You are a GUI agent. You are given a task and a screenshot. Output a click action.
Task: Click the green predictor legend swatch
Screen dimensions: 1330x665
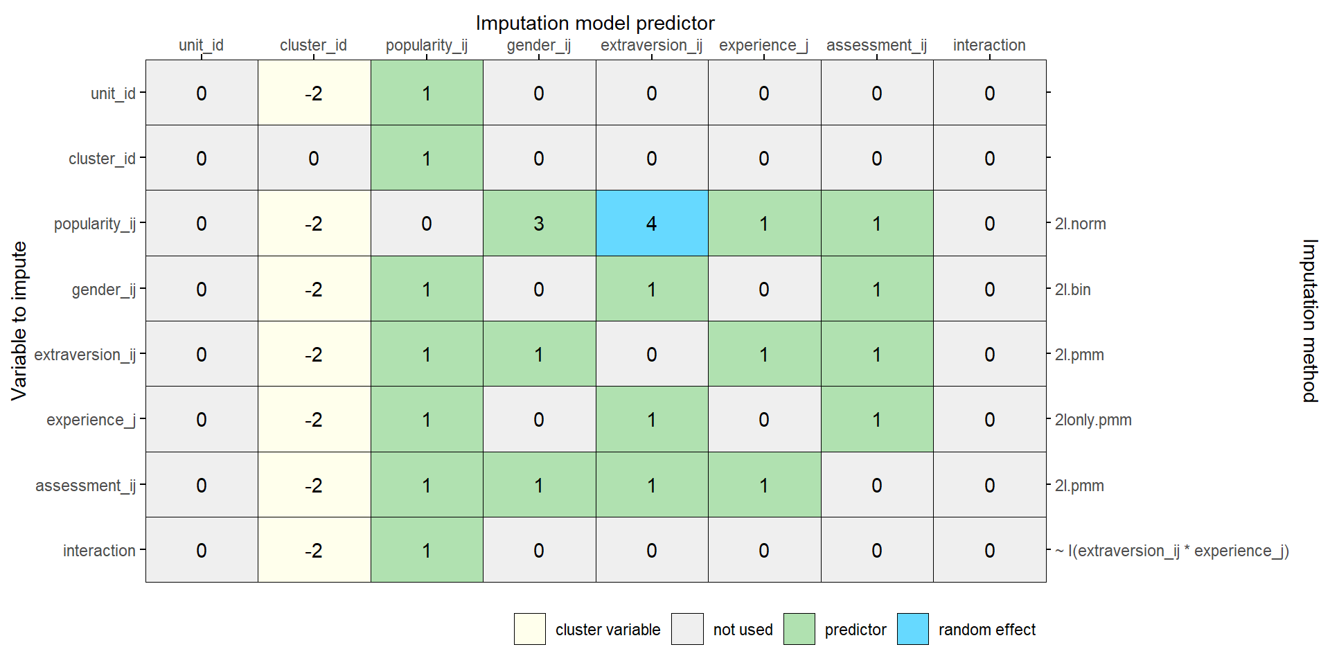[799, 629]
